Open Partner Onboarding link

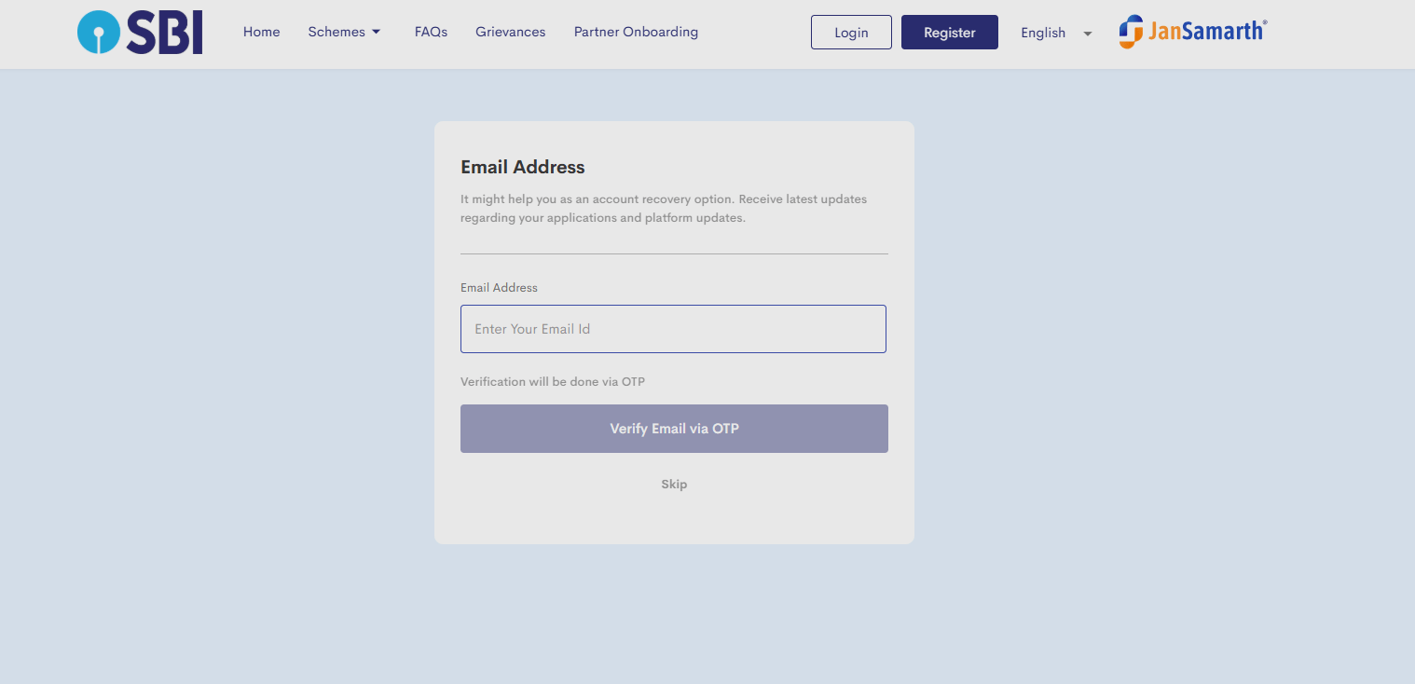tap(636, 32)
